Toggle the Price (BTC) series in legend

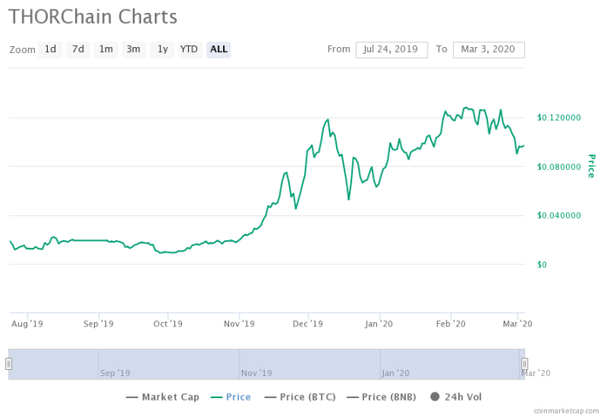point(300,396)
